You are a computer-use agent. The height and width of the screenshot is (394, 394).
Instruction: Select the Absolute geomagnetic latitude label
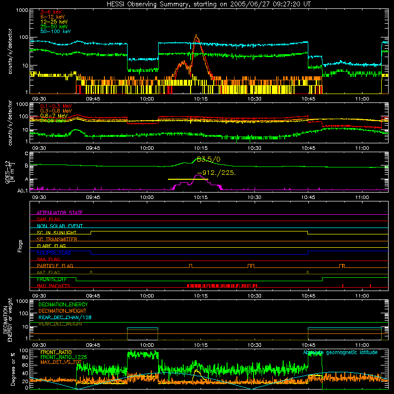click(340, 352)
